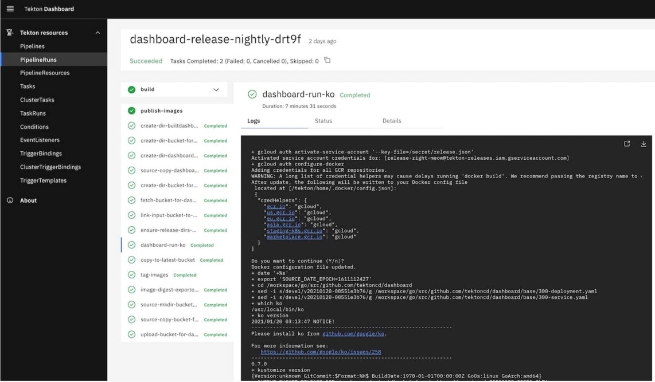Click the About info icon
655x382 pixels.
point(10,200)
